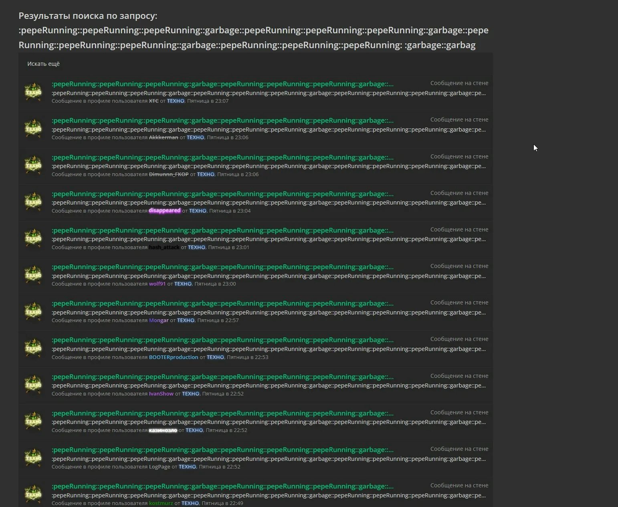Open the green result title posted at 23:01
Viewport: 618px width, 507px height.
[222, 230]
